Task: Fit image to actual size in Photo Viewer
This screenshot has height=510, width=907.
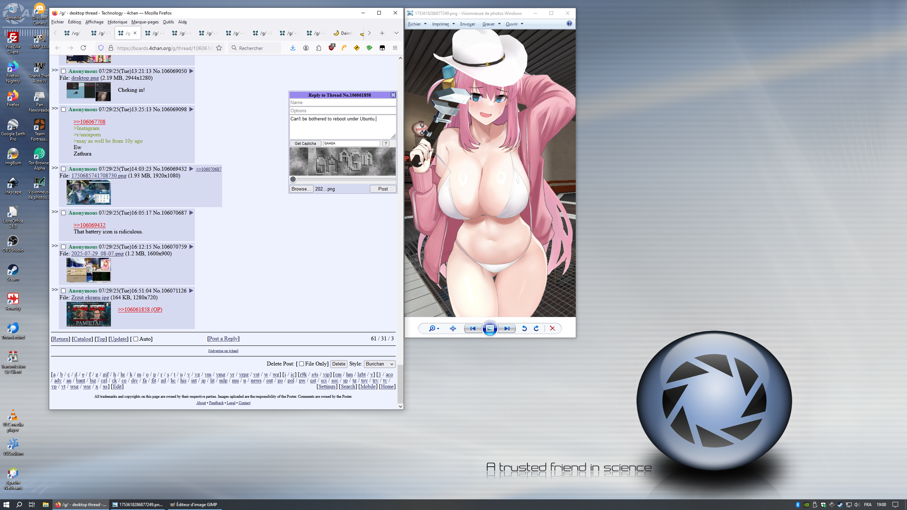Action: pyautogui.click(x=453, y=328)
